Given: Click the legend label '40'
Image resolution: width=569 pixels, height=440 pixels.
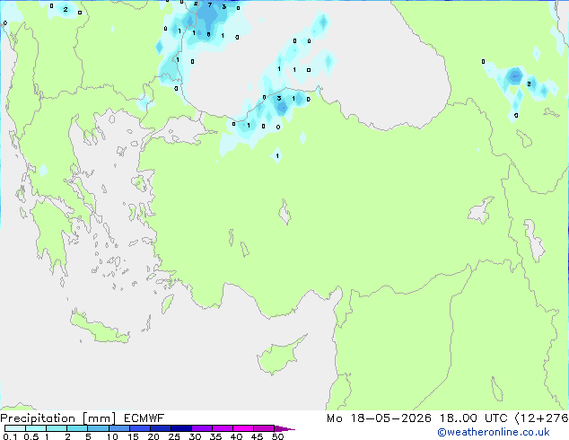Looking at the screenshot, I should pos(237,436).
